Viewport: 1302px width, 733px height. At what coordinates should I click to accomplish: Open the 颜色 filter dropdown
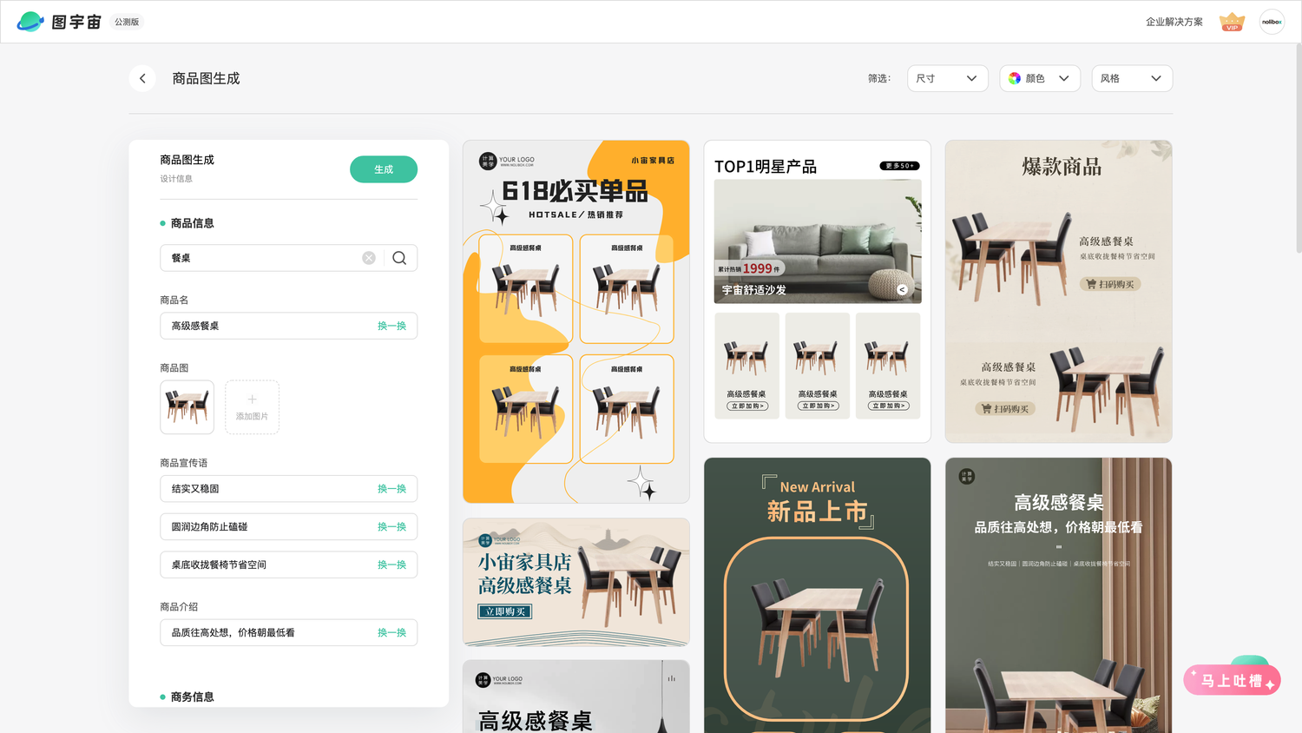point(1040,78)
